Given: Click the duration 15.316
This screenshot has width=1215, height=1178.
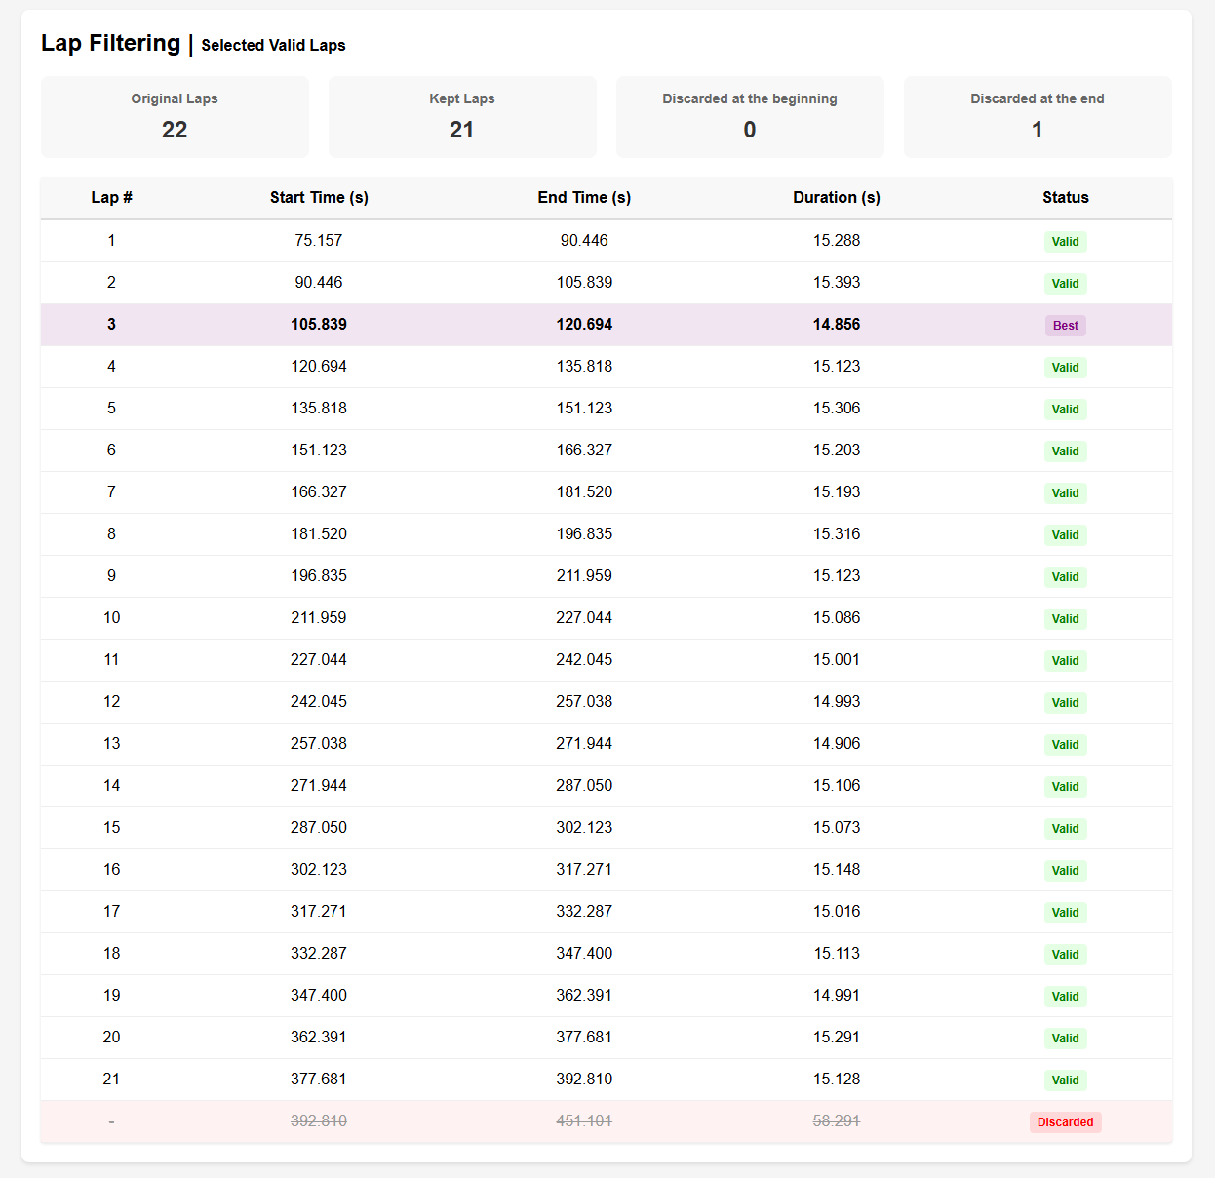Looking at the screenshot, I should pos(837,534).
